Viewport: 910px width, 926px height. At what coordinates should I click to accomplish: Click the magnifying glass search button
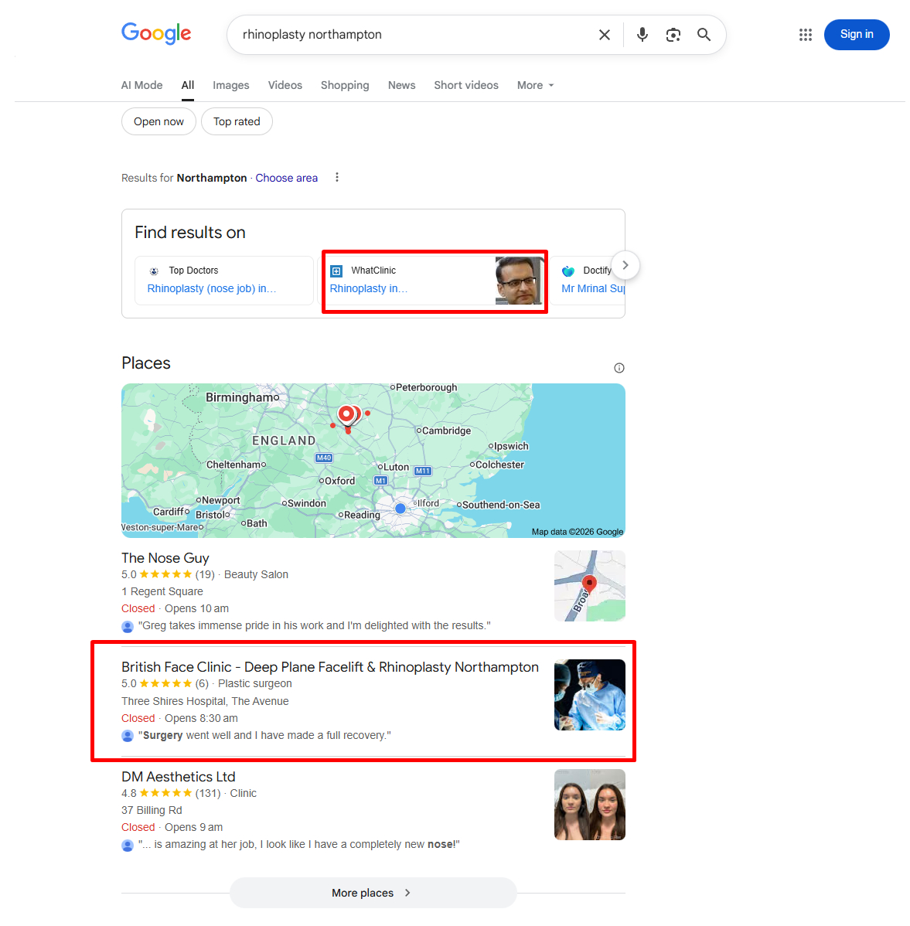(704, 35)
